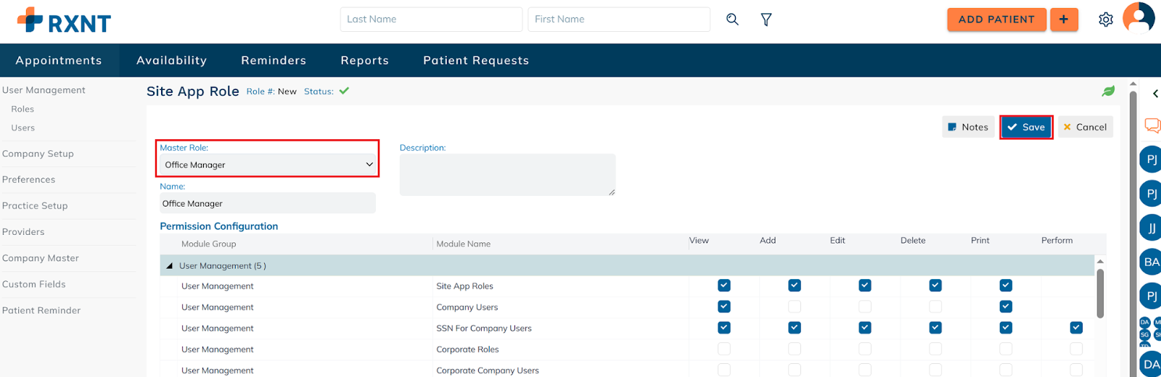The height and width of the screenshot is (377, 1161).
Task: Click the green leaf icon
Action: tap(1108, 91)
